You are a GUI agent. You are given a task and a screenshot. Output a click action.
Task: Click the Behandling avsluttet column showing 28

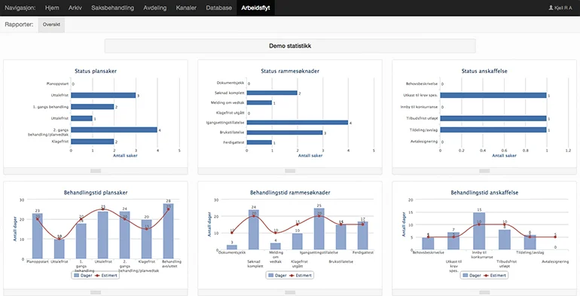tap(168, 231)
